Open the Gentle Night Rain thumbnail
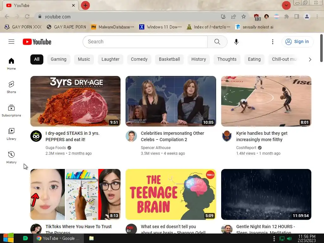 coord(266,195)
